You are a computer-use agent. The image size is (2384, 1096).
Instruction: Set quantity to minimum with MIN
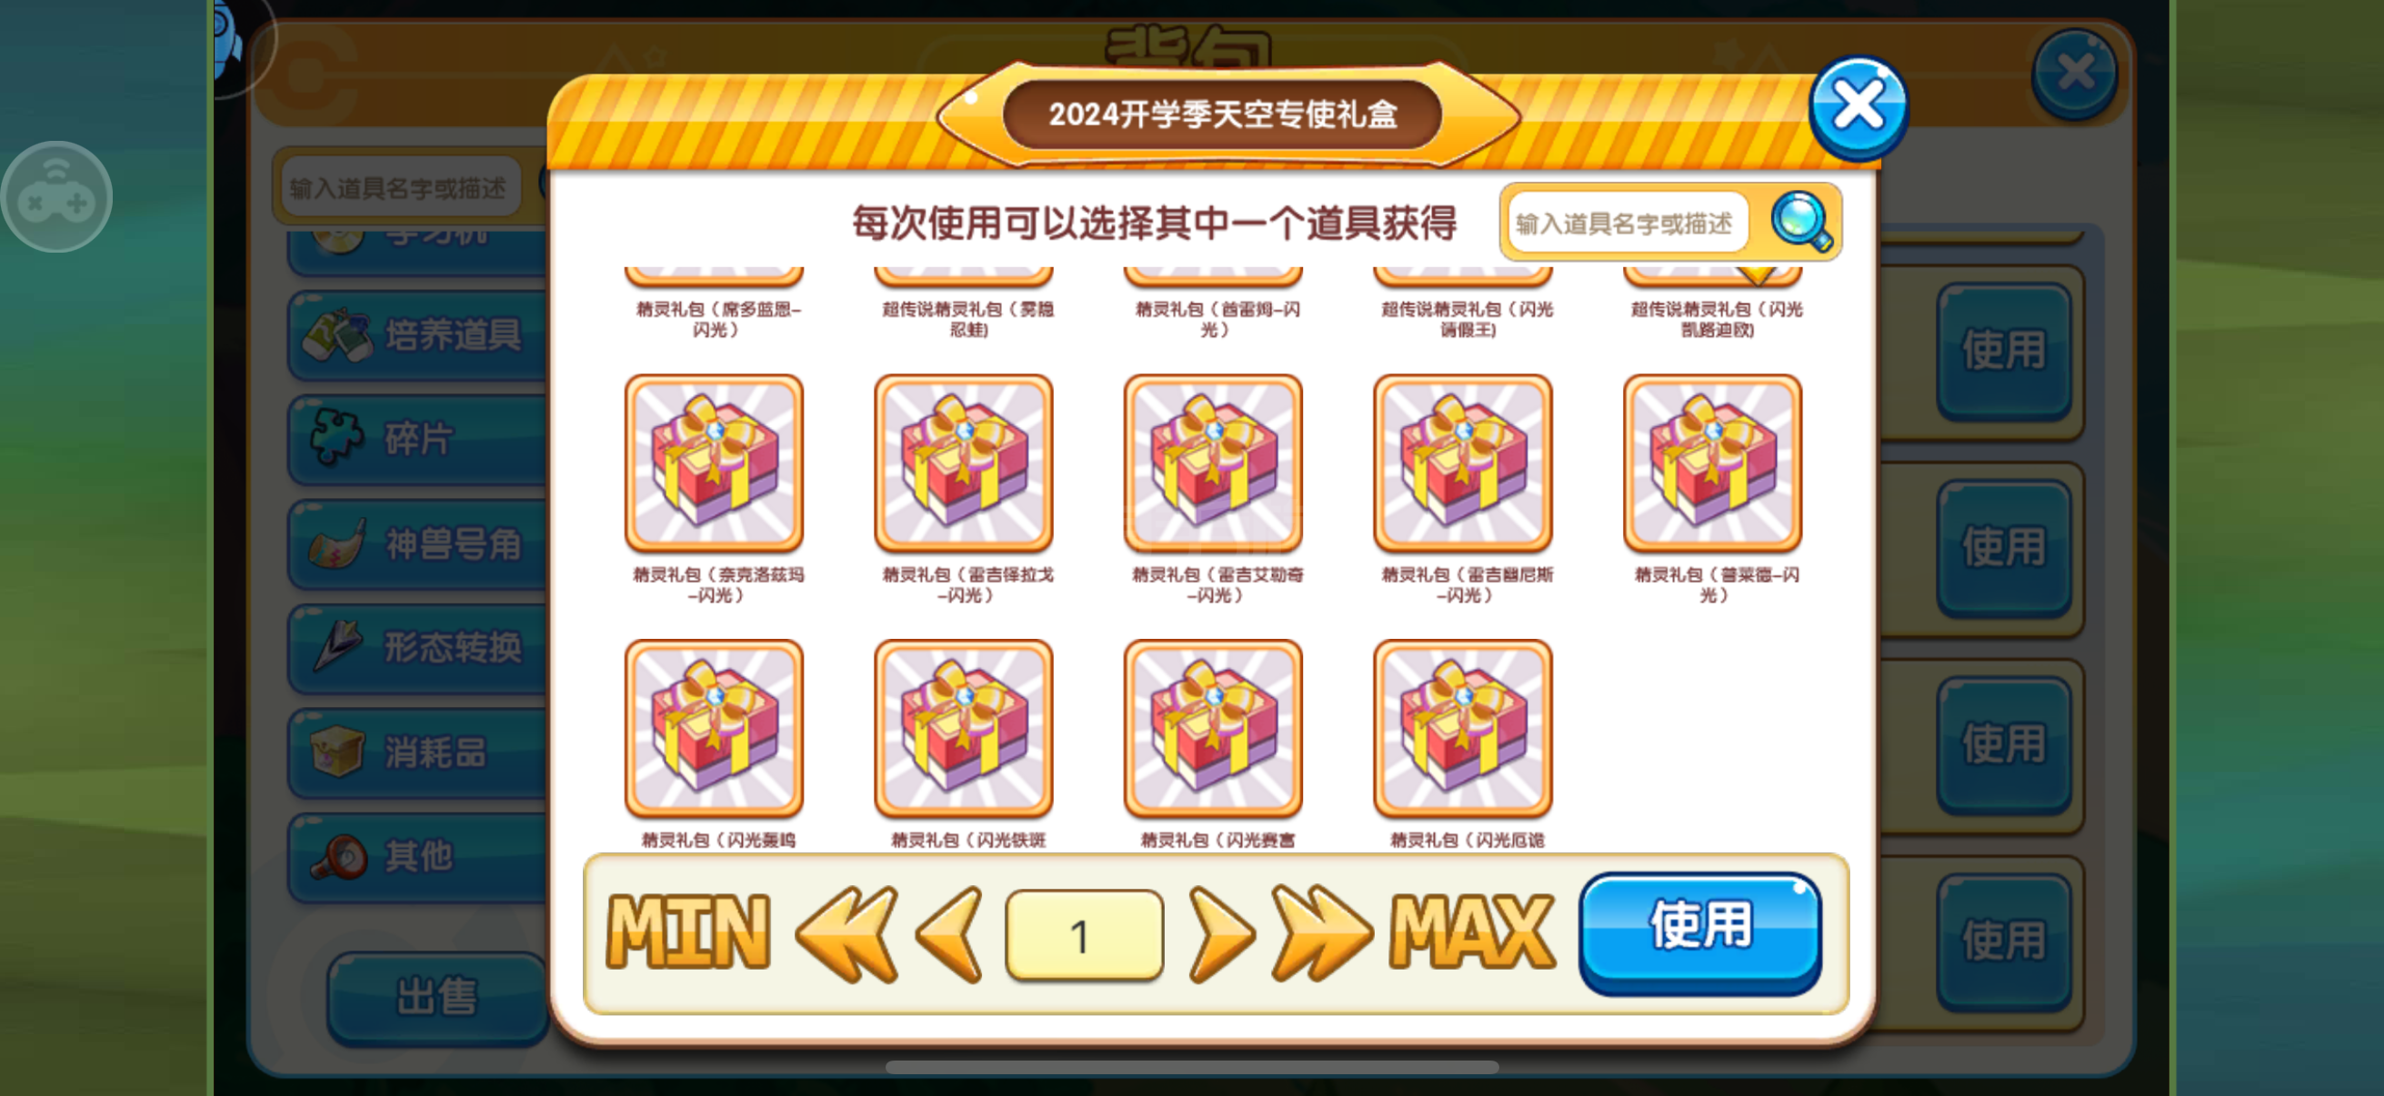(x=687, y=932)
